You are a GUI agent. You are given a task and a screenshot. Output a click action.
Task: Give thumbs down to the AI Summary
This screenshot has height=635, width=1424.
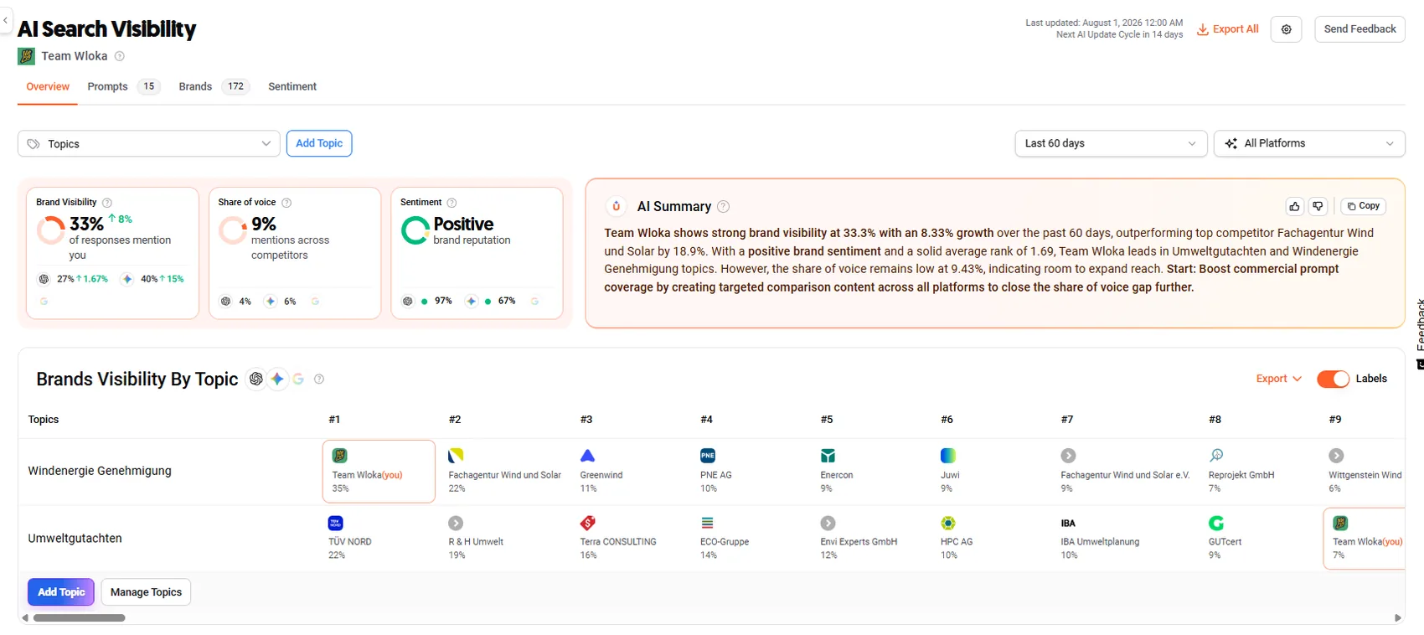[1318, 206]
